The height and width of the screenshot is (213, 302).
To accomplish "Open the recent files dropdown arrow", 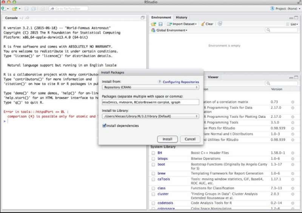I will click(x=20, y=9).
